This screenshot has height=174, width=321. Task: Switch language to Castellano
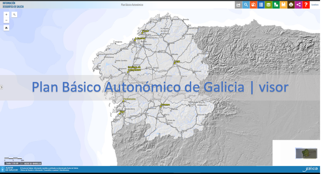(x=315, y=5)
